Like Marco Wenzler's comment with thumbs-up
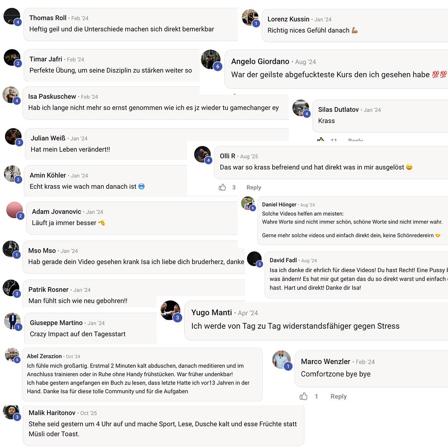This screenshot has height=448, width=448. [304, 397]
